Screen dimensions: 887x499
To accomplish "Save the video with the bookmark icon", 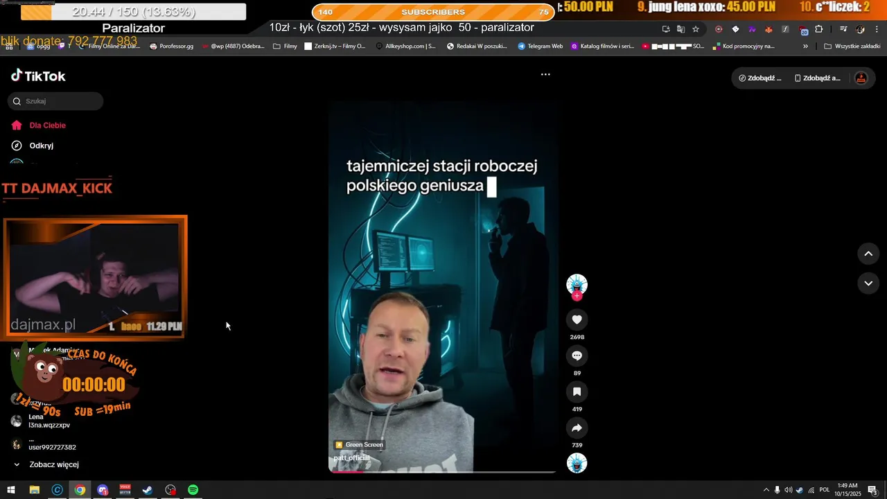I will click(x=577, y=392).
